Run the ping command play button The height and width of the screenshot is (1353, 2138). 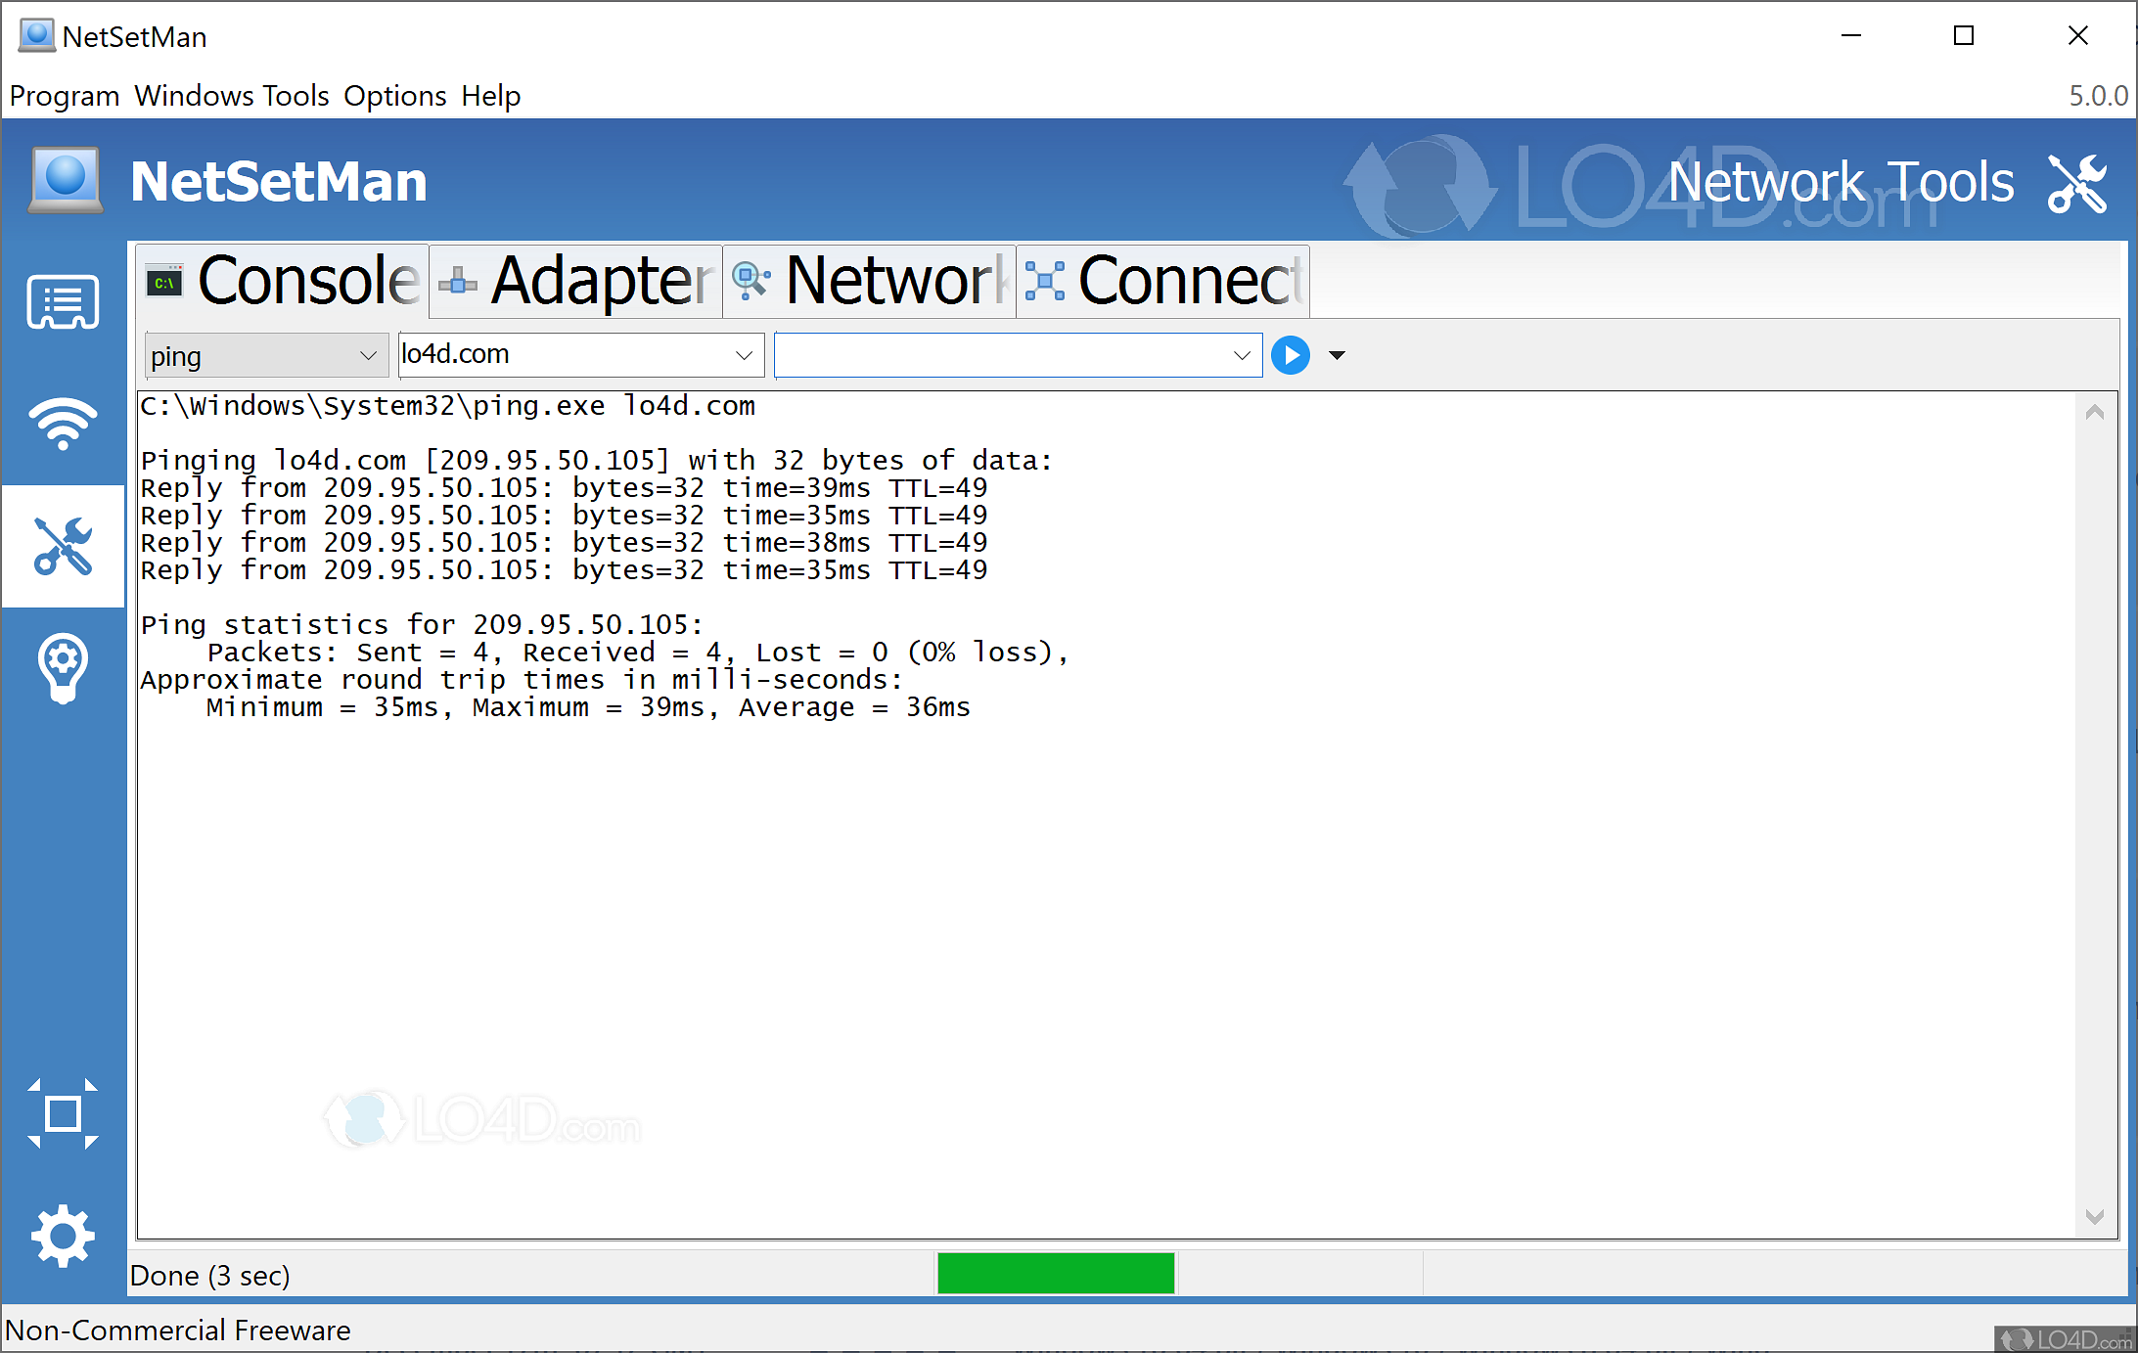[1290, 355]
